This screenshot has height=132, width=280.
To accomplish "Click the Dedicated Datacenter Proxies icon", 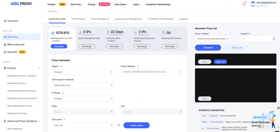I will (136, 33).
